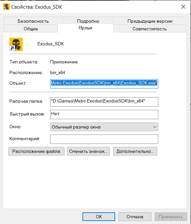Screen dimensions: 191x224
Task: Confirm with the OK button
Action: [99, 217]
